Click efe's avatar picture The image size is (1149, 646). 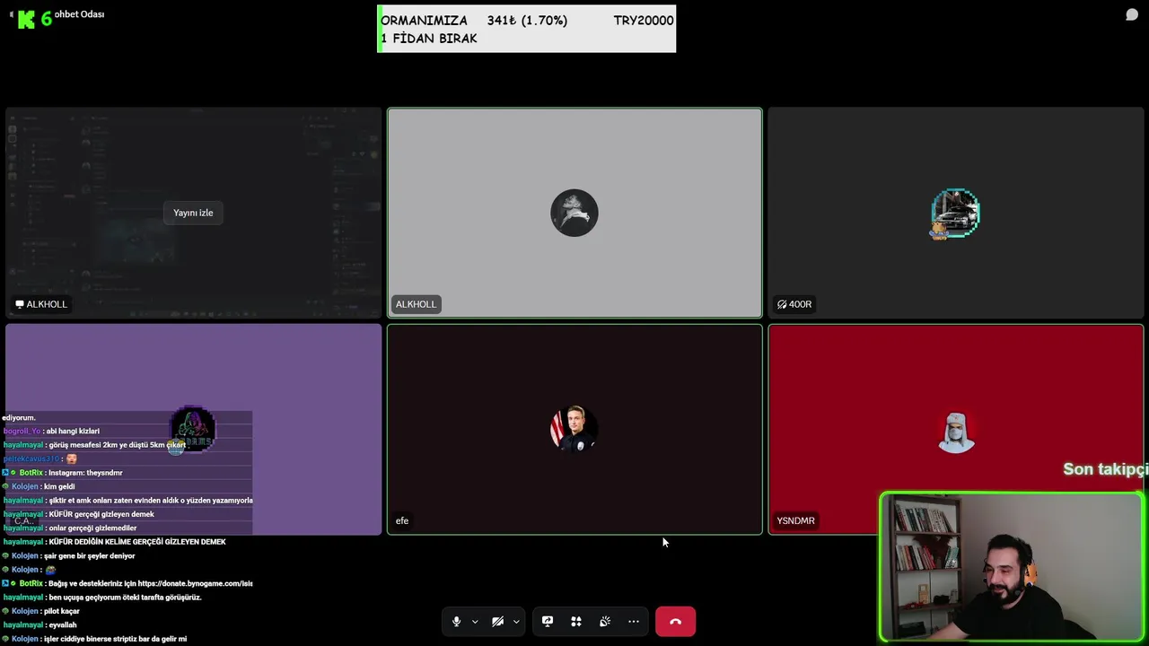[x=574, y=429]
